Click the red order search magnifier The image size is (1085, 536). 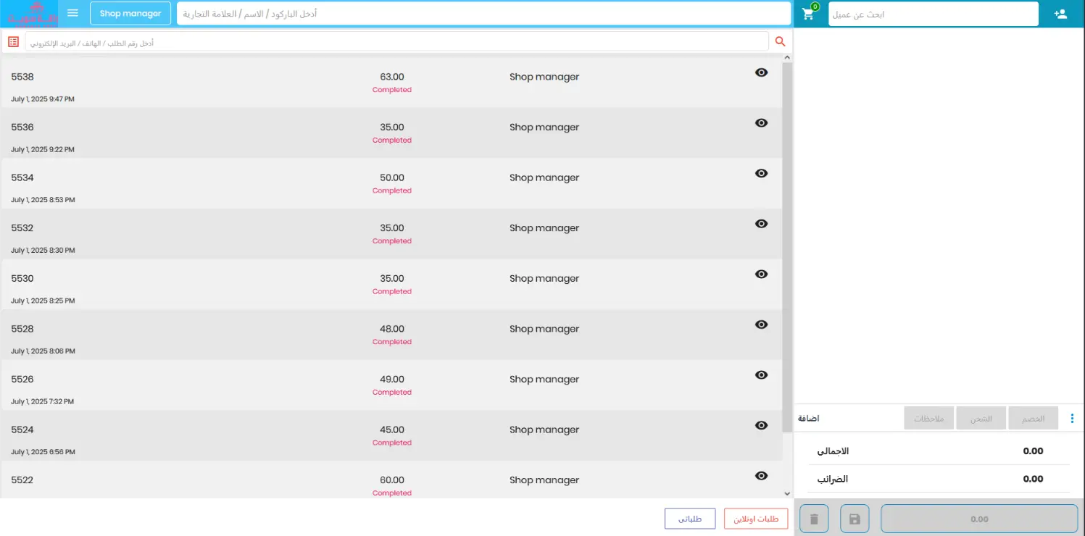(x=780, y=42)
